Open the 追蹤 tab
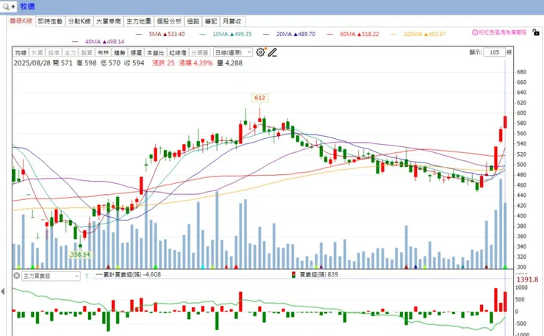The image size is (544, 336). click(x=193, y=21)
